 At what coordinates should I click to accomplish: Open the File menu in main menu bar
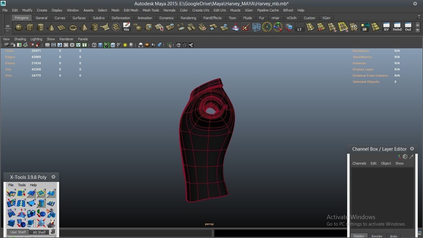[x=5, y=10]
